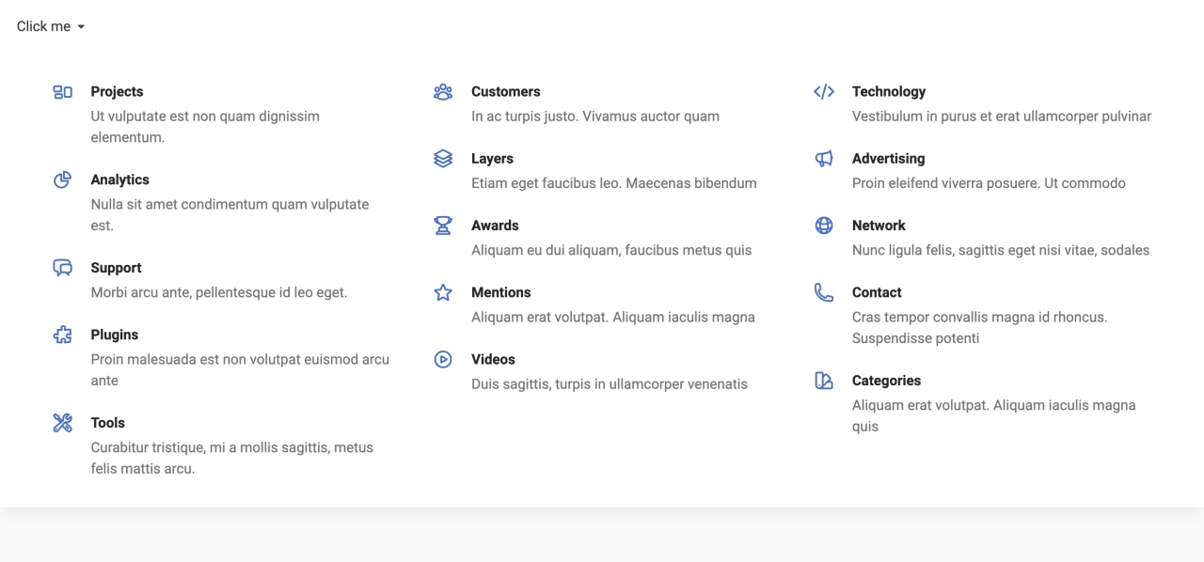Go to the Layers link

[492, 158]
